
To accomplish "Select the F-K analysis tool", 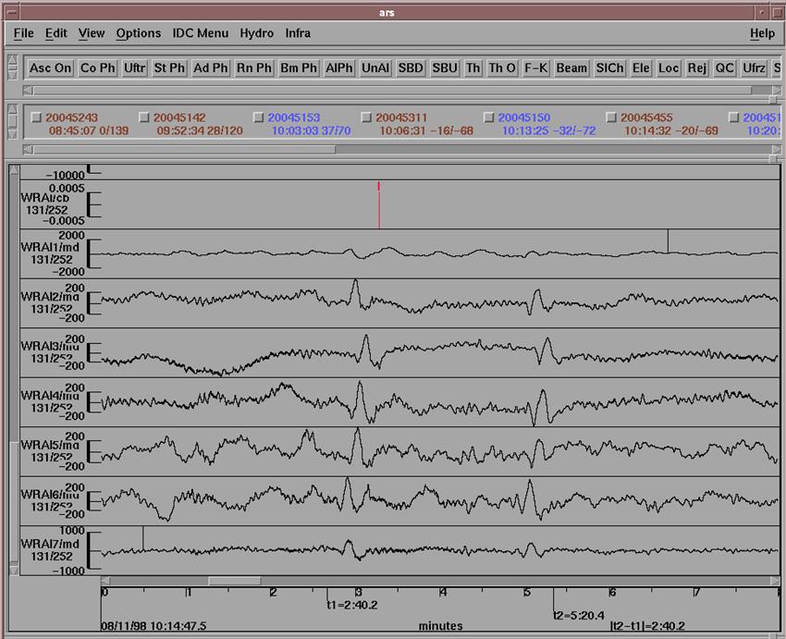I will click(535, 68).
